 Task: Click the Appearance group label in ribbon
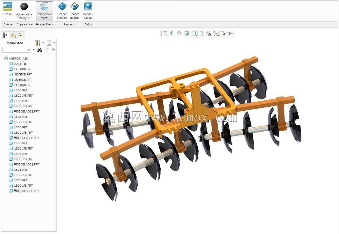pyautogui.click(x=24, y=24)
